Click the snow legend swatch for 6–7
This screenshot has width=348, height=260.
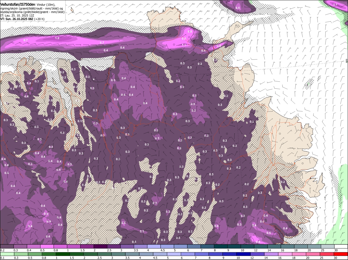pos(194,246)
